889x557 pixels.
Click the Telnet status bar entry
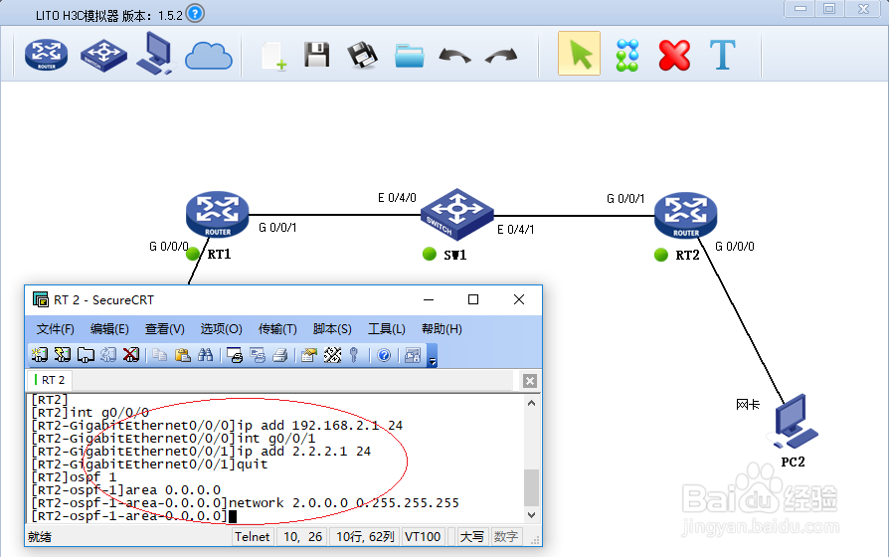pyautogui.click(x=253, y=536)
